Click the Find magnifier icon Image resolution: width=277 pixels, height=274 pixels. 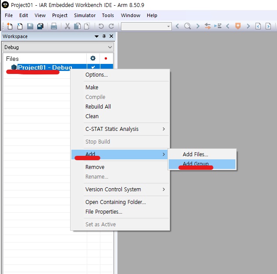point(188,26)
